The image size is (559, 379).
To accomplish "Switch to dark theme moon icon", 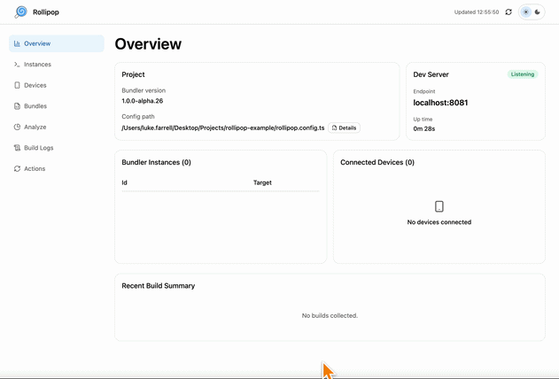I will (538, 12).
